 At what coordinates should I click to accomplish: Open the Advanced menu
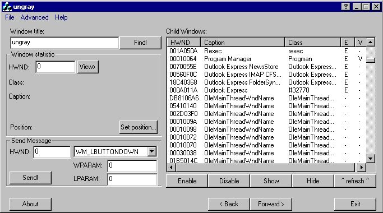34,17
